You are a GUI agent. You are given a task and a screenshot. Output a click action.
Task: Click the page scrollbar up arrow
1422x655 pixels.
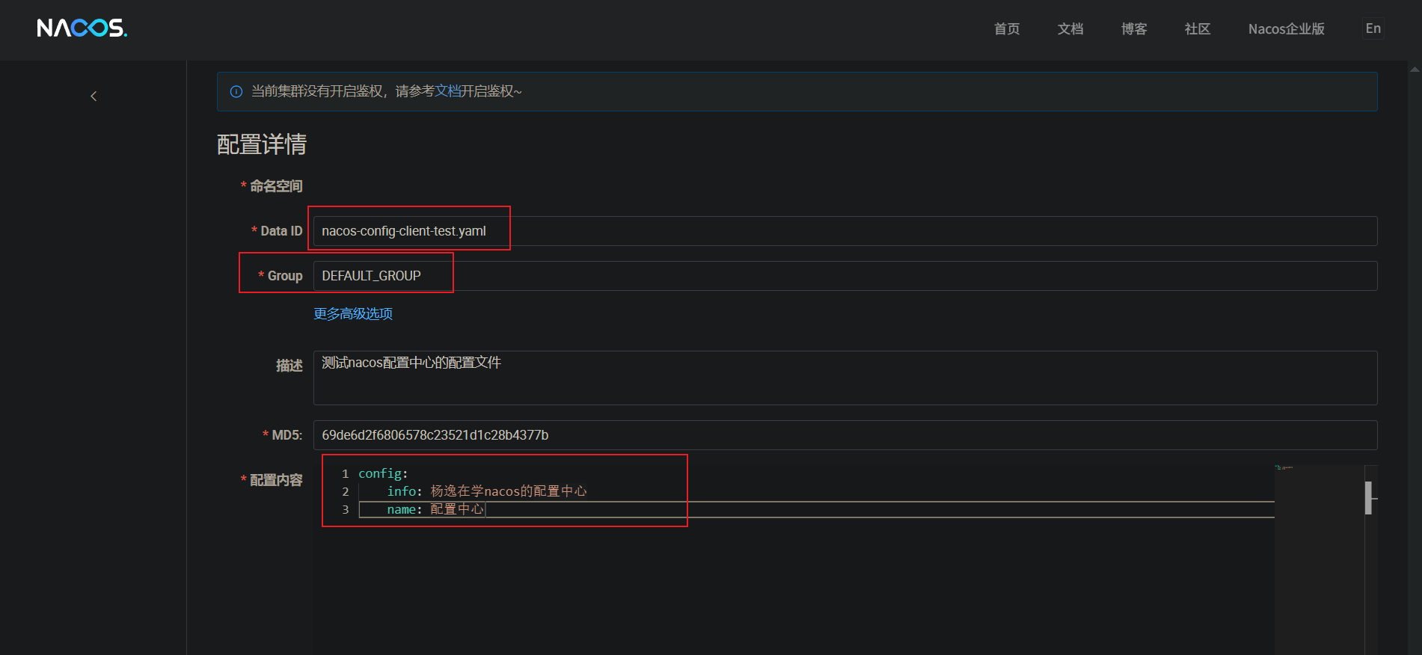click(1414, 69)
